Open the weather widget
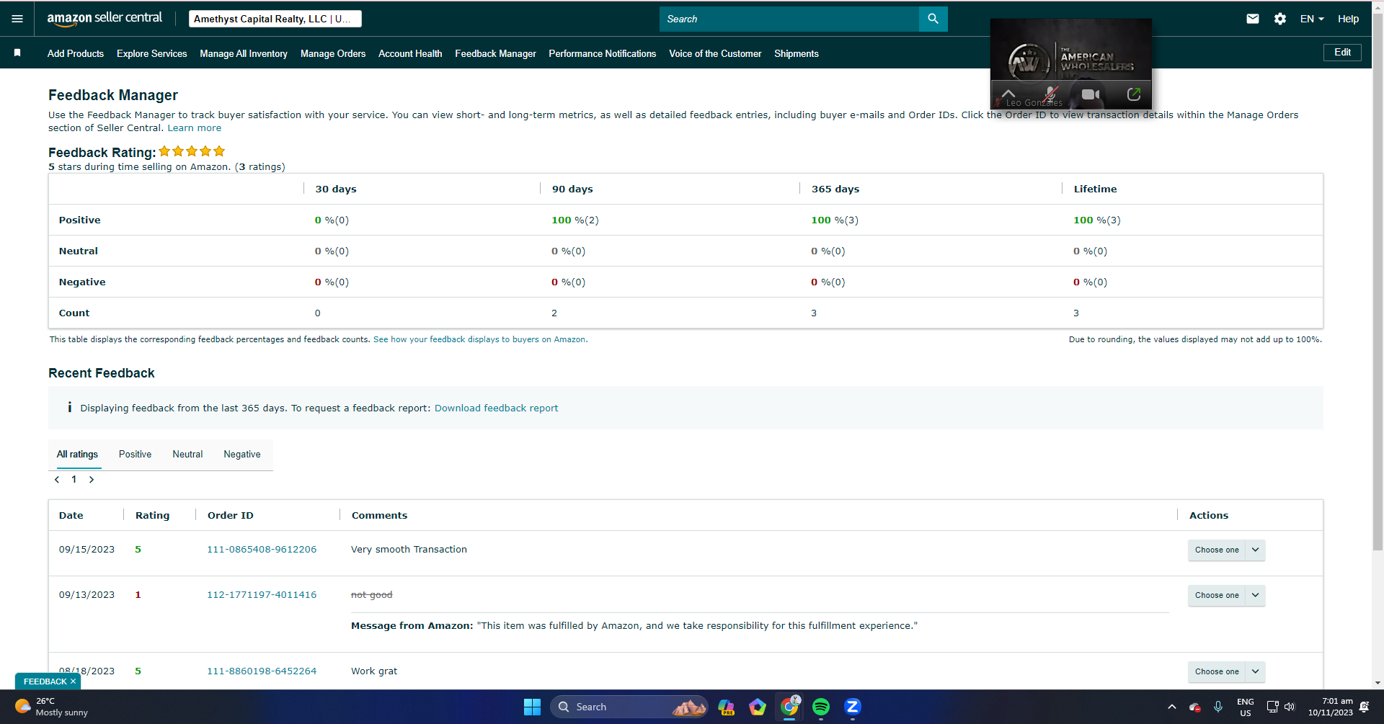 pyautogui.click(x=52, y=707)
